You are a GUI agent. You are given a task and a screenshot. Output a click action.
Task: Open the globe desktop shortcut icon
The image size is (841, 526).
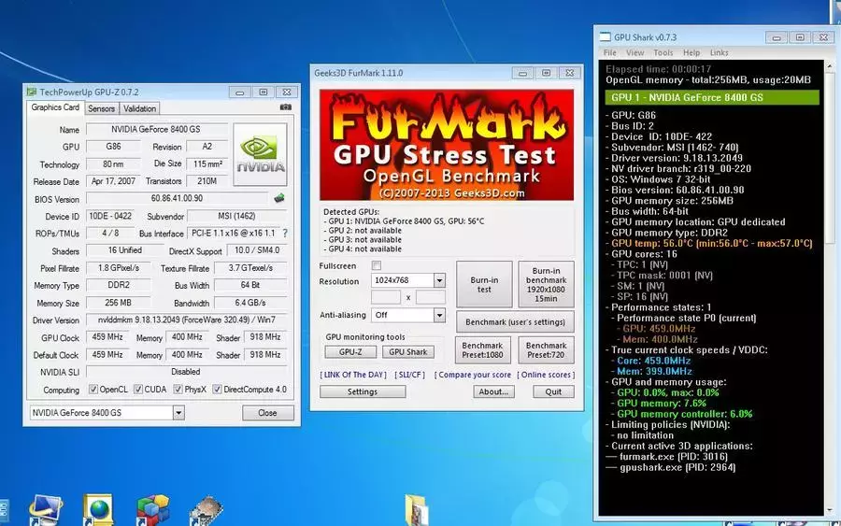99,508
